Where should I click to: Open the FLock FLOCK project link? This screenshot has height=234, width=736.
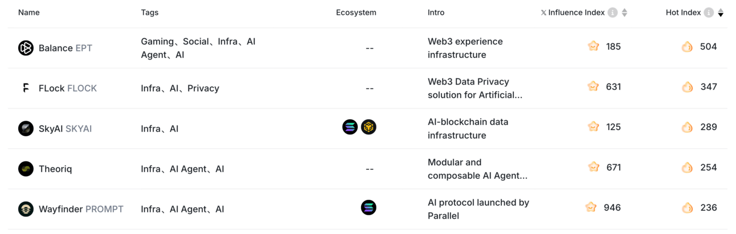[x=68, y=88]
